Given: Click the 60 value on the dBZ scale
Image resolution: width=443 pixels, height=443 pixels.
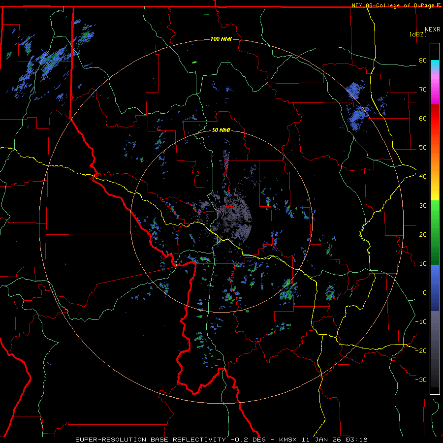Looking at the screenshot, I should click(423, 118).
